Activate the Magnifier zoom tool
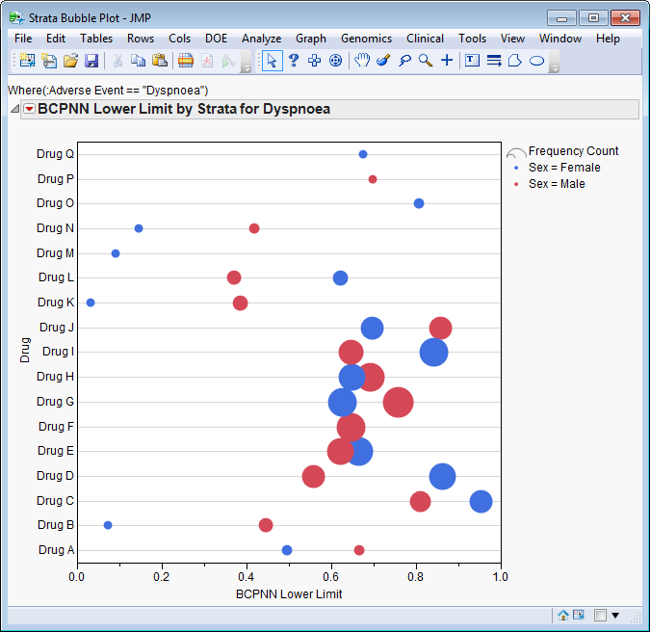 [x=425, y=61]
